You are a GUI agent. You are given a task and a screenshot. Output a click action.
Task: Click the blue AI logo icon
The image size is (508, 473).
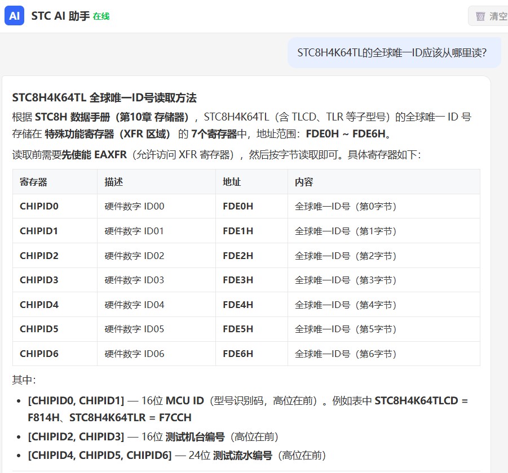click(14, 16)
